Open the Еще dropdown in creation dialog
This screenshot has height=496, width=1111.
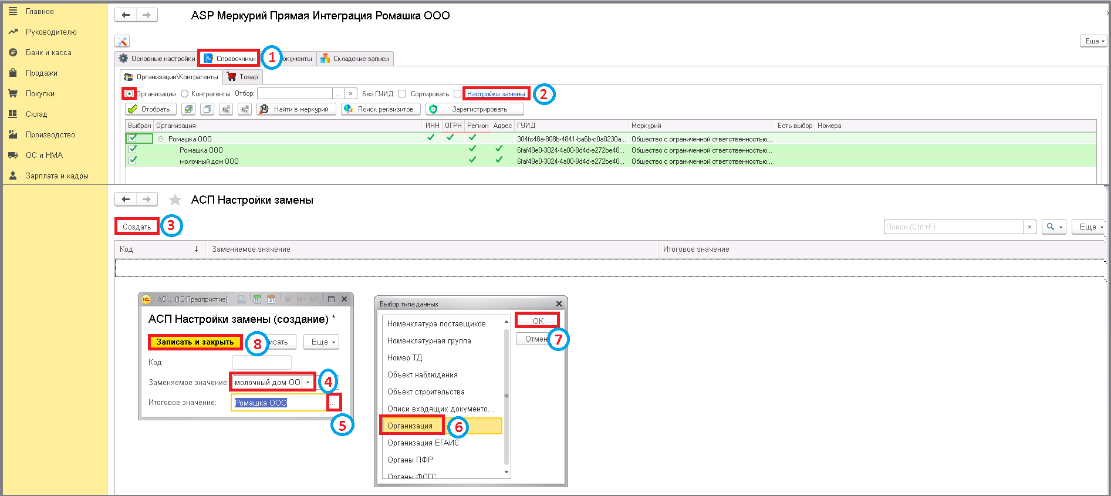point(322,342)
